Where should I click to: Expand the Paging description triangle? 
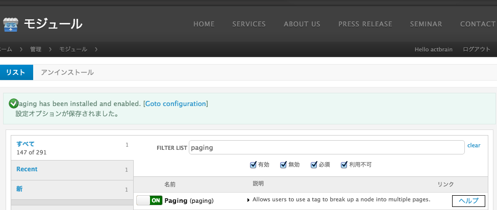pyautogui.click(x=248, y=200)
